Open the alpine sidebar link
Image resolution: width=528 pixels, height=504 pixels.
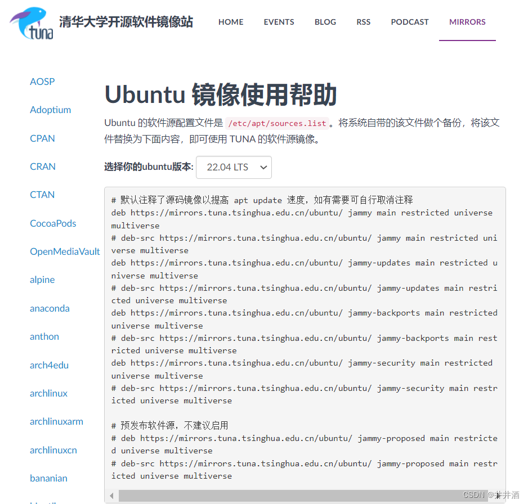point(42,280)
